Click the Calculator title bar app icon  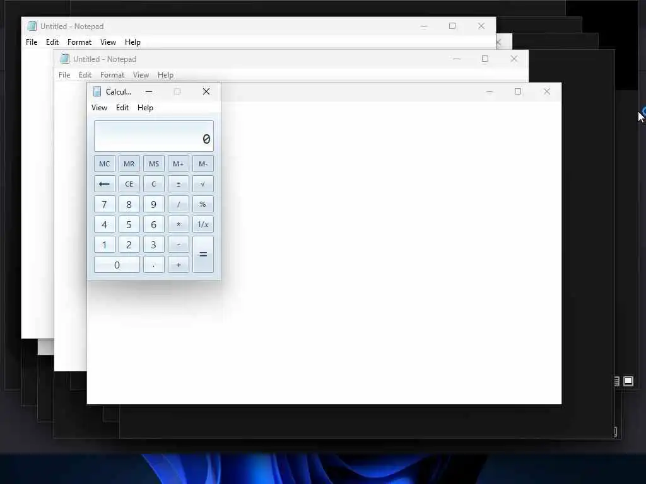coord(97,91)
